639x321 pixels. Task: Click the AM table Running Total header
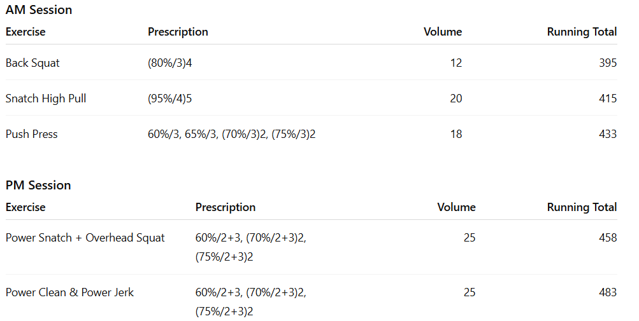point(582,32)
